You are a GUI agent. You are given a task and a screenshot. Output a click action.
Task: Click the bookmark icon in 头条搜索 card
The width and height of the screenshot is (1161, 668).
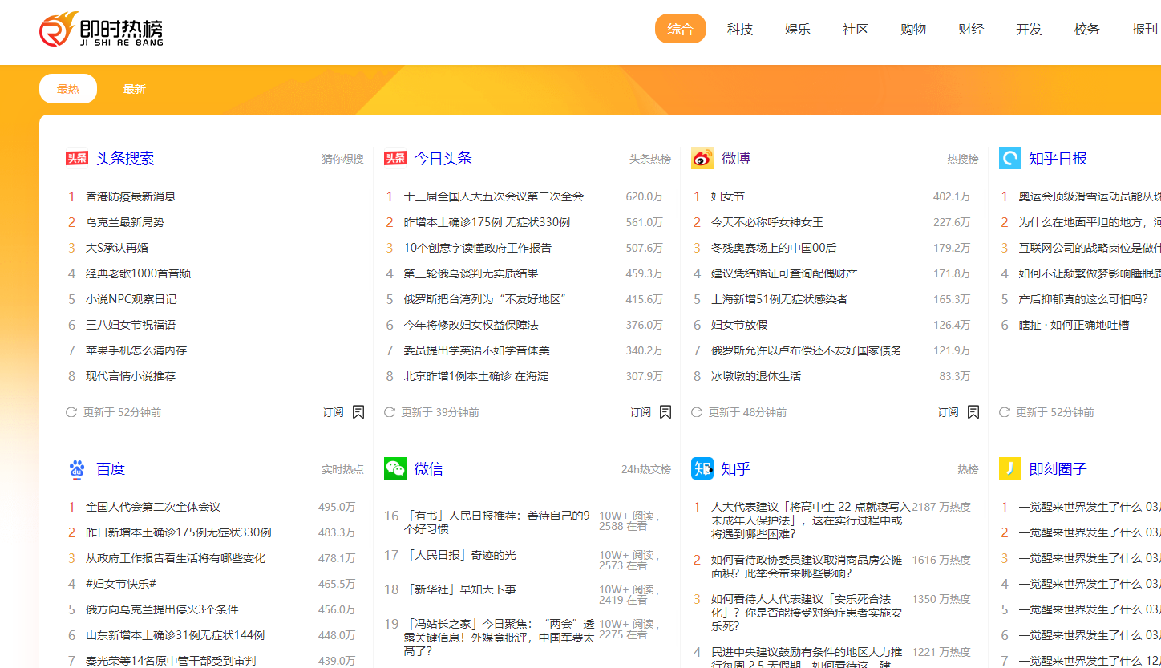[358, 412]
